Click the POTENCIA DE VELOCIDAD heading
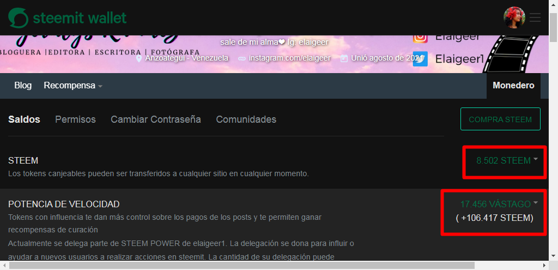 64,204
